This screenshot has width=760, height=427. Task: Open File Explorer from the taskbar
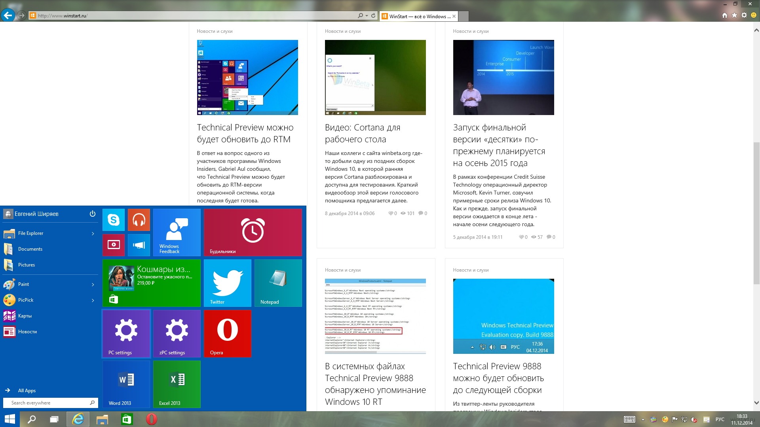click(x=102, y=419)
